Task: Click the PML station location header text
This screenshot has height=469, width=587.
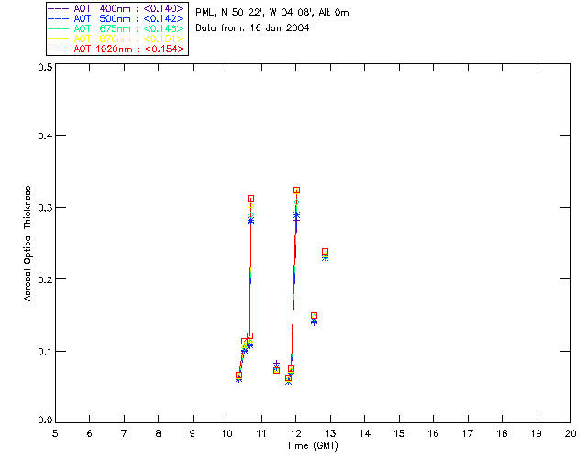Action: point(272,13)
